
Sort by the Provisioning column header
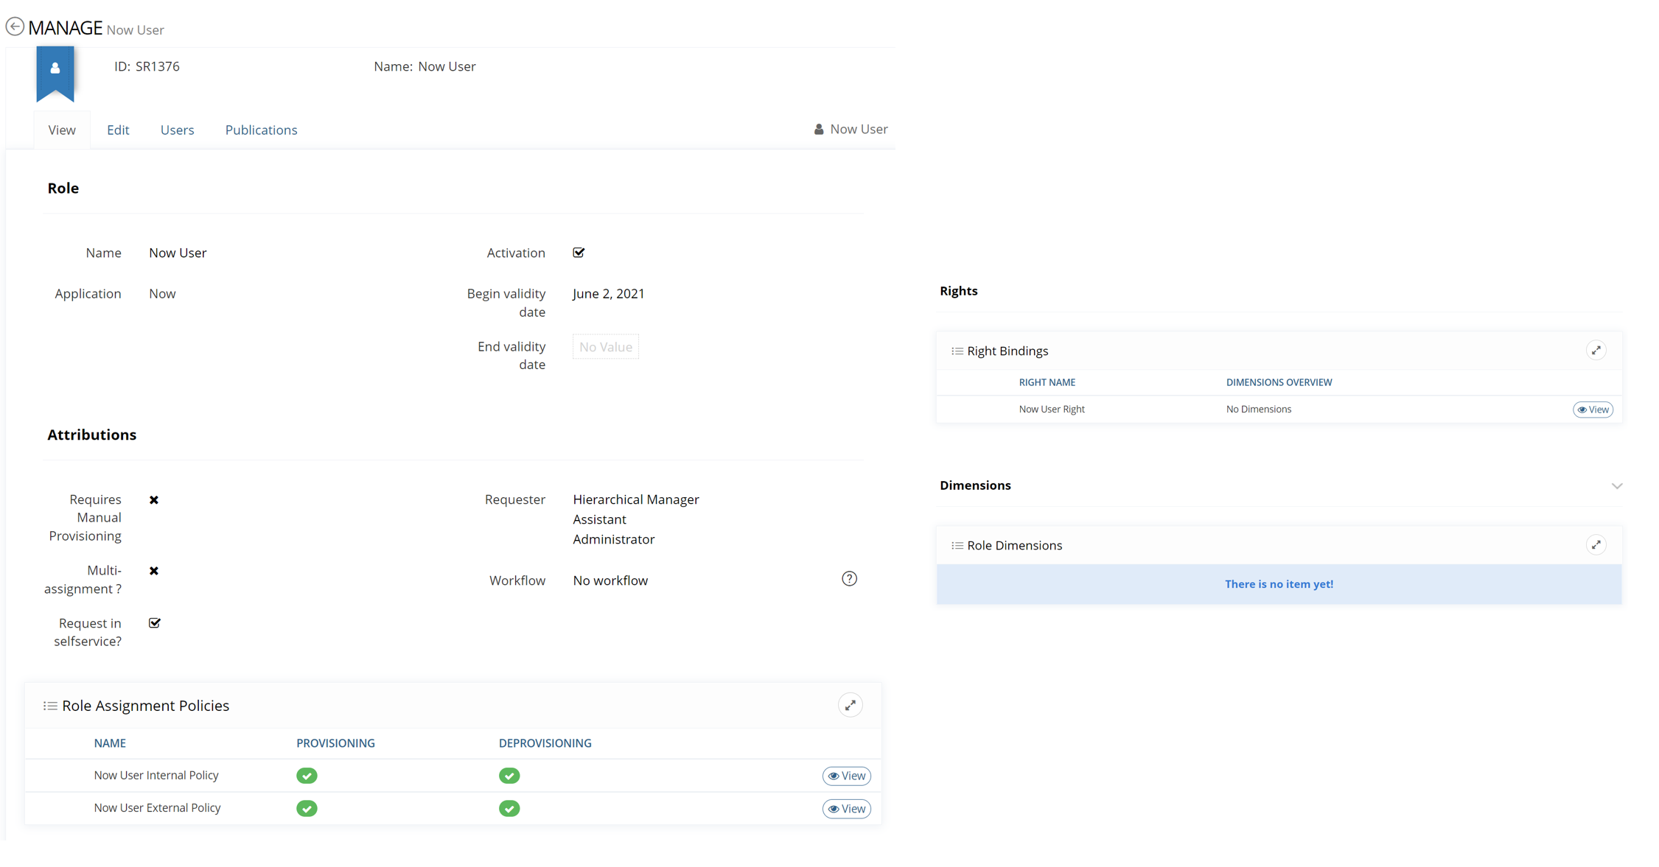[x=335, y=743]
